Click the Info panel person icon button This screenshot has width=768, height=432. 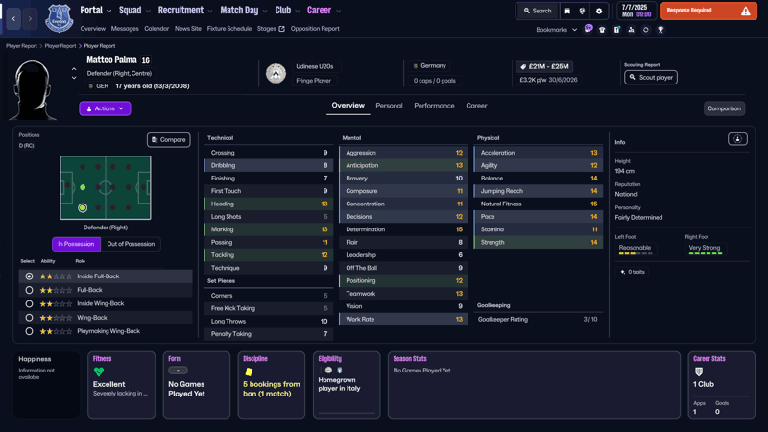pyautogui.click(x=737, y=139)
